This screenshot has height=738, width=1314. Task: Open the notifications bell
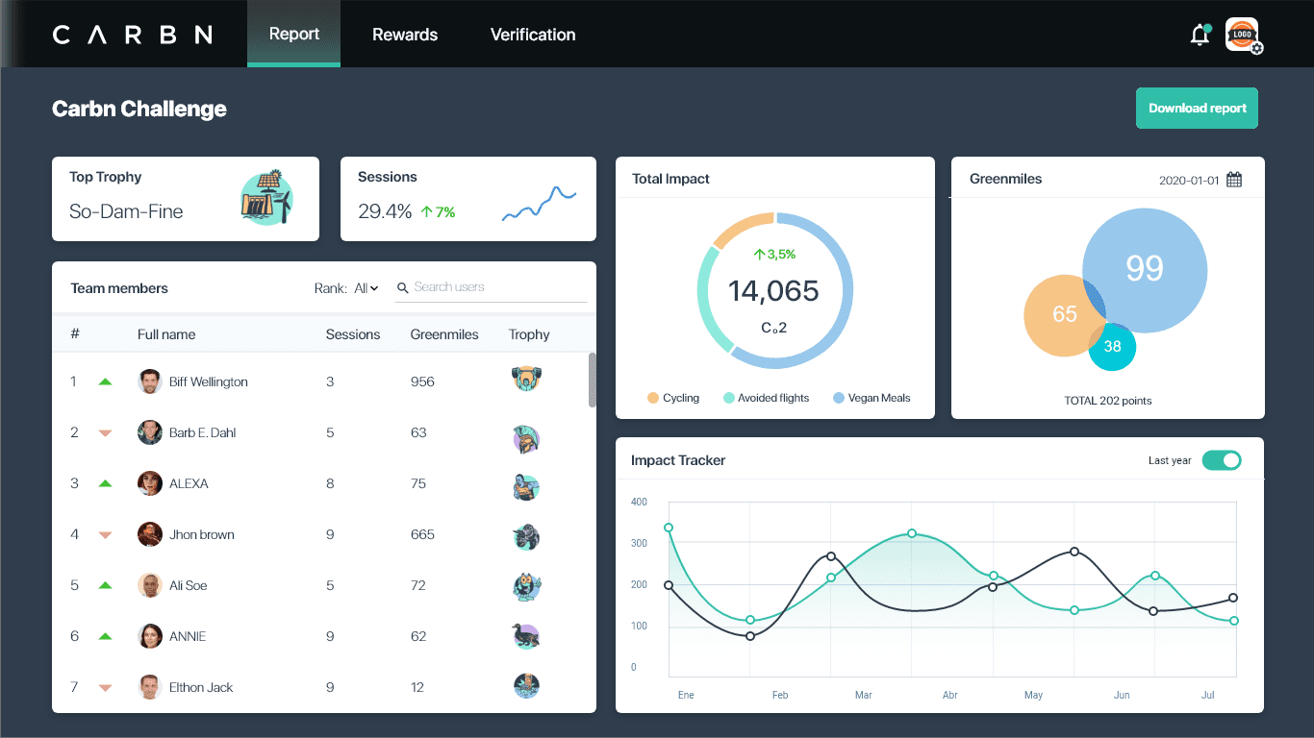pyautogui.click(x=1200, y=36)
